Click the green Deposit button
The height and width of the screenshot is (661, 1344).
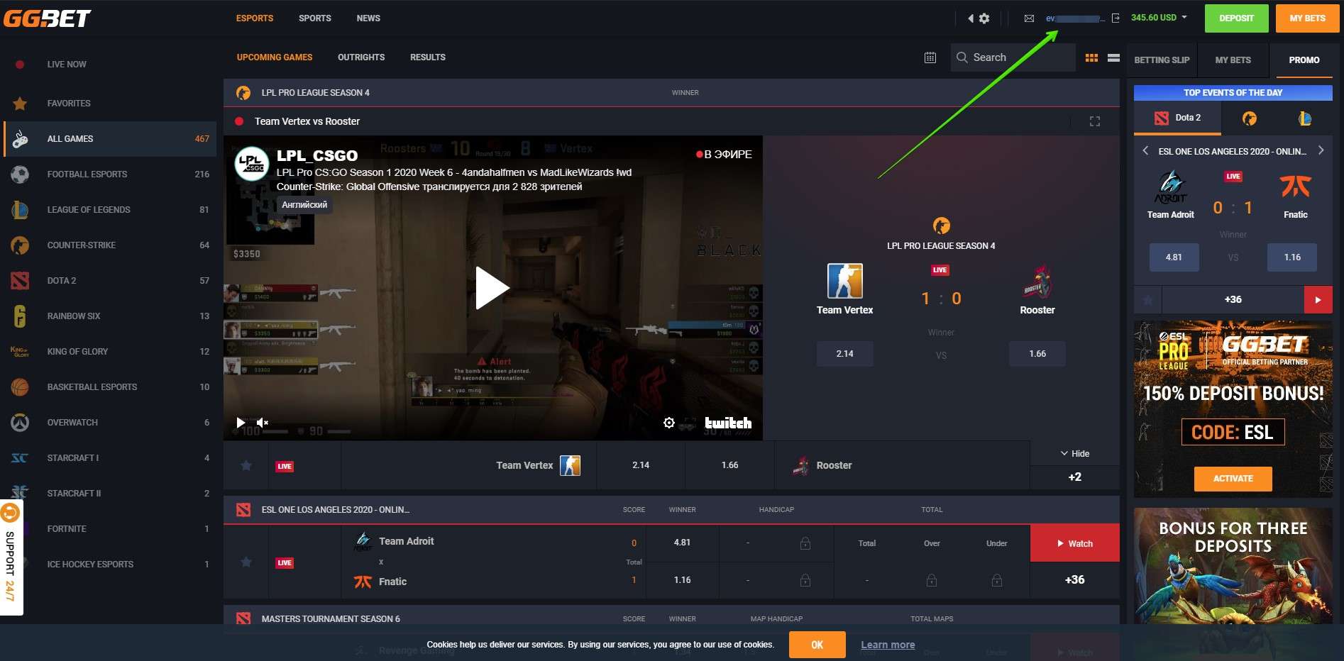click(1237, 18)
